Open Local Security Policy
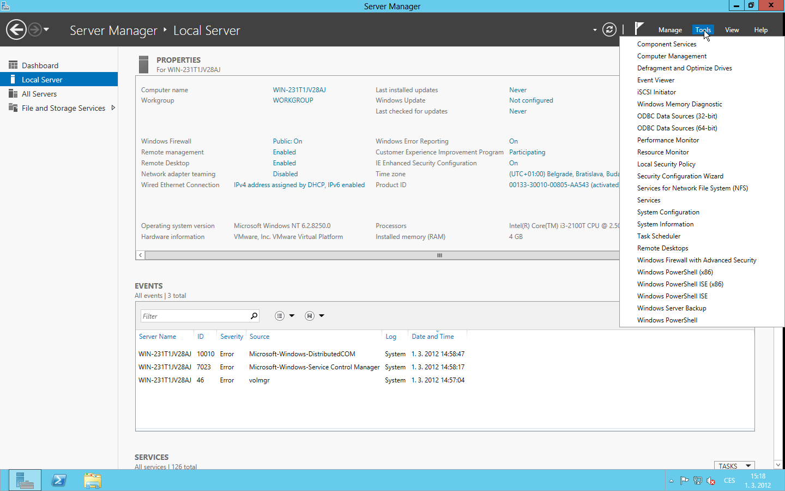785x491 pixels. [666, 164]
